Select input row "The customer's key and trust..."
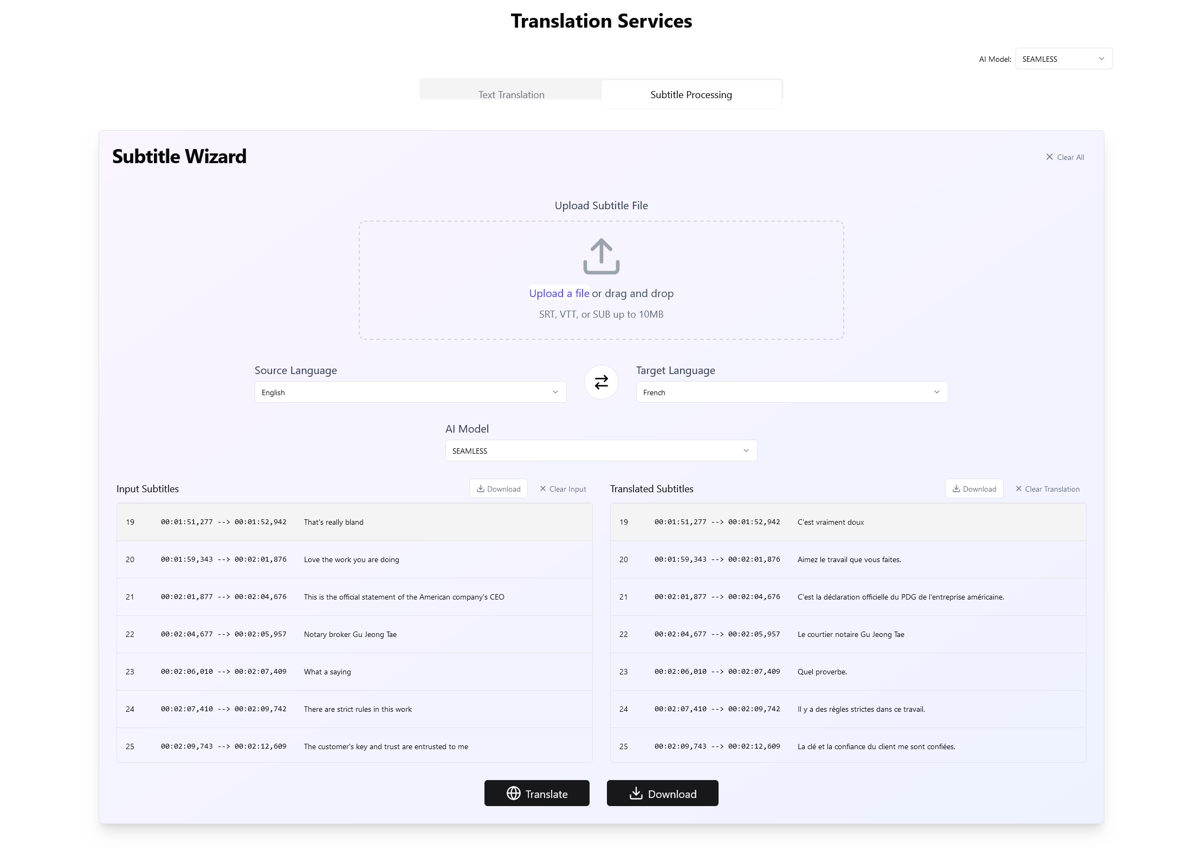Viewport: 1203px width, 850px height. coord(354,745)
